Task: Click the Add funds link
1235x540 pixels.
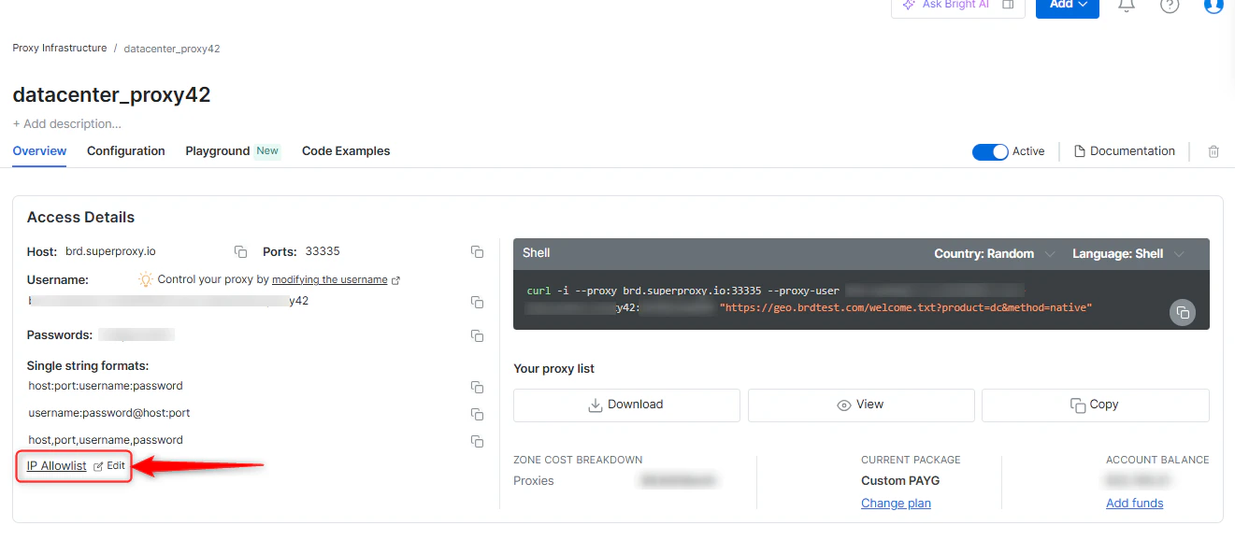Action: (1135, 503)
